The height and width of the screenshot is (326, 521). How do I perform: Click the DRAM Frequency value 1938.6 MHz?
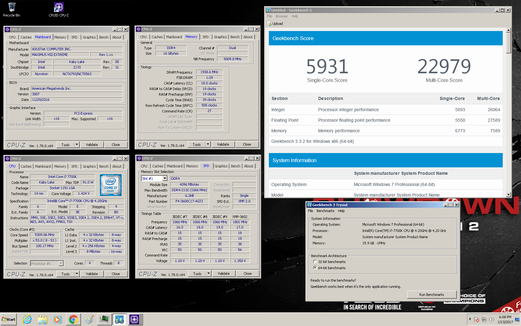[x=209, y=72]
